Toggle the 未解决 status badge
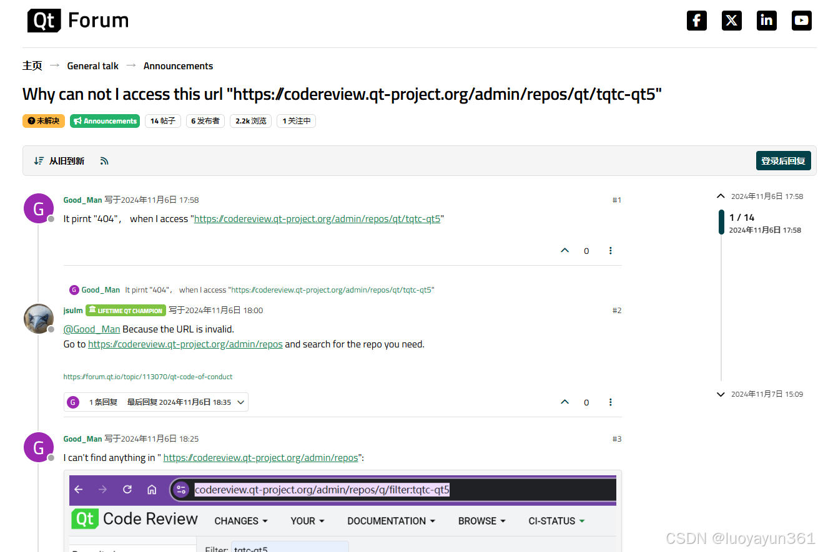Screen dimensions: 818x552 [x=43, y=120]
